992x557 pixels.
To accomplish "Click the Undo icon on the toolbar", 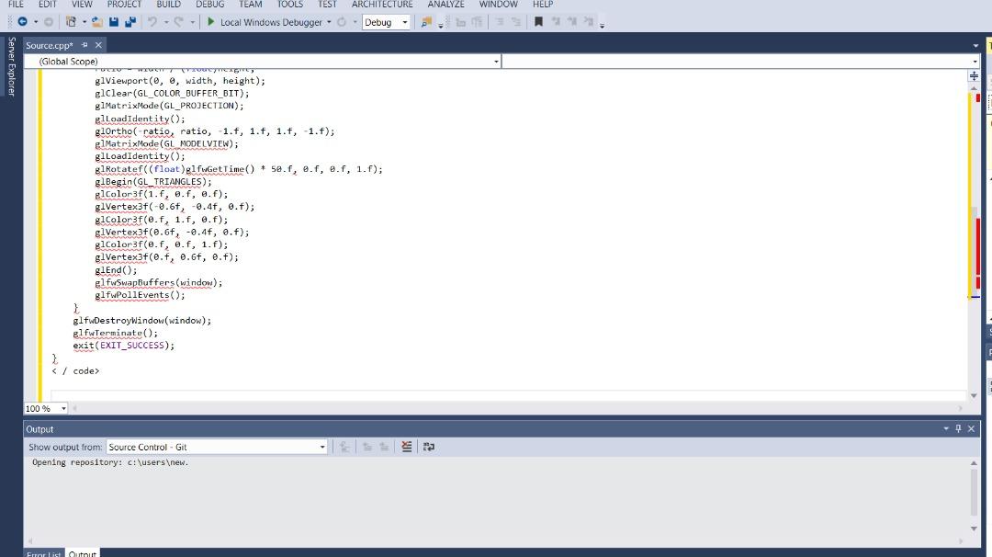I will pos(151,22).
